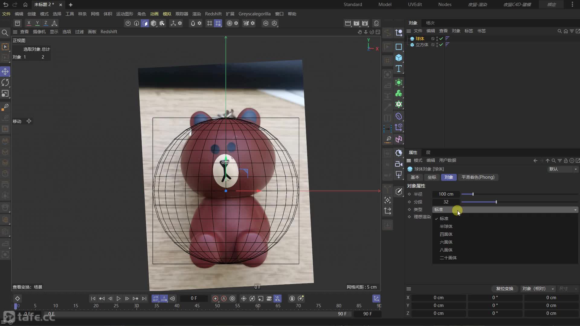Open the Redshift main menu
580x326 pixels.
[x=213, y=14]
